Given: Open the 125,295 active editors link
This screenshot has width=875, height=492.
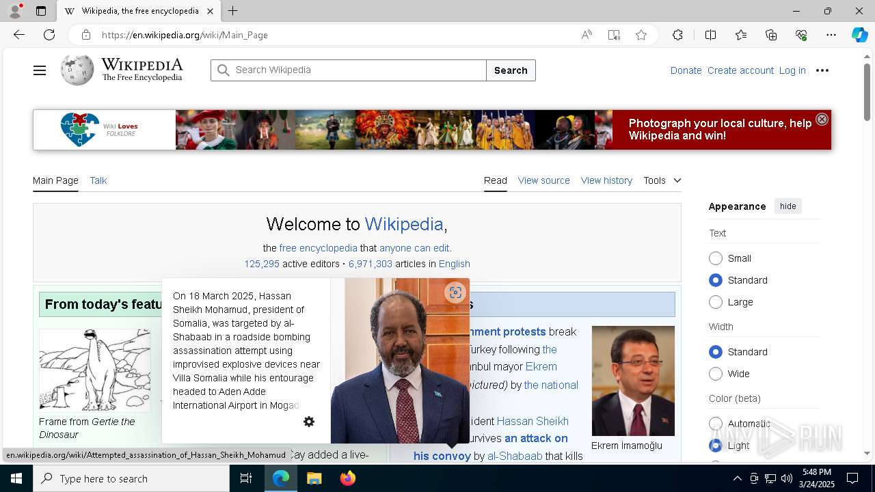Looking at the screenshot, I should click(x=262, y=264).
